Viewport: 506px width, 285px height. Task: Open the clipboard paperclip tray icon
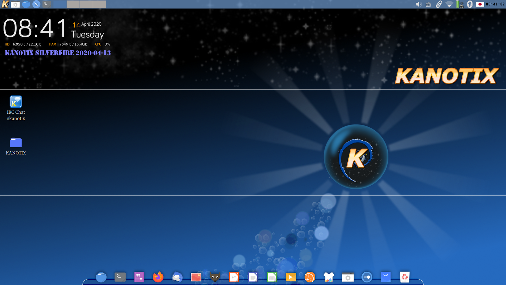tap(439, 4)
